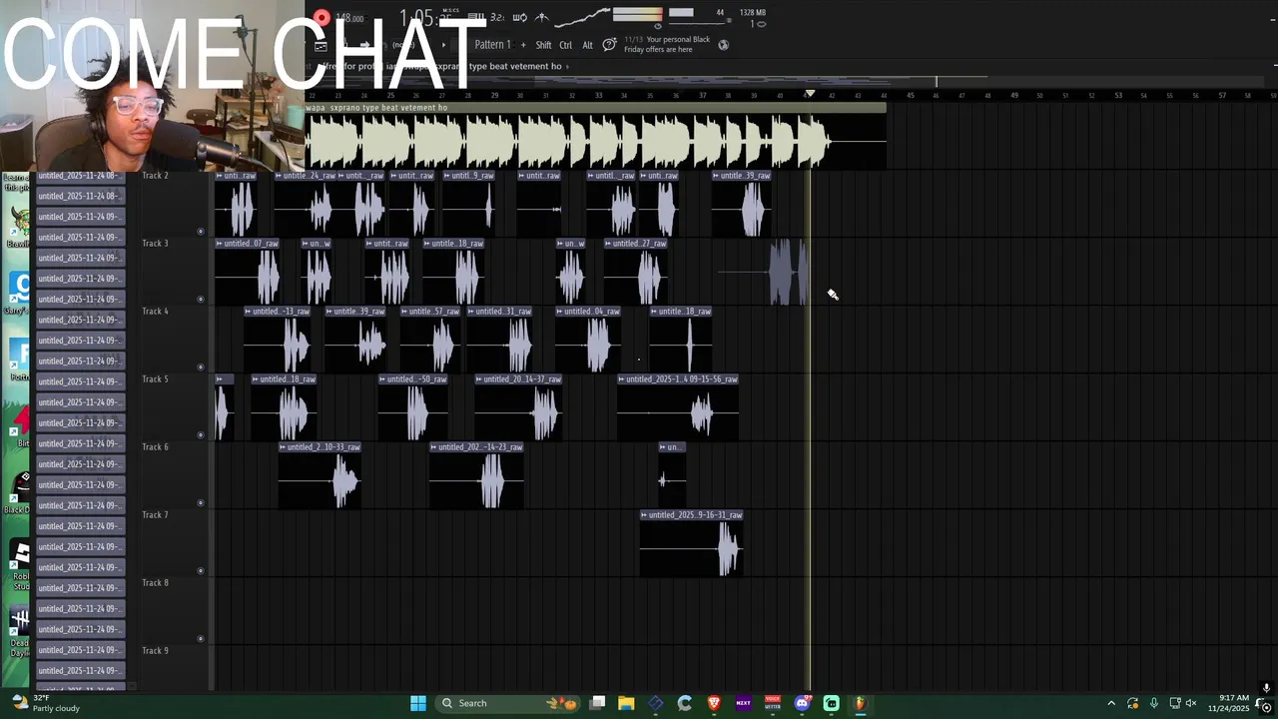Open the menu arrow of untitled_04_raw clip on Track 4
The image size is (1278, 719).
coord(560,312)
